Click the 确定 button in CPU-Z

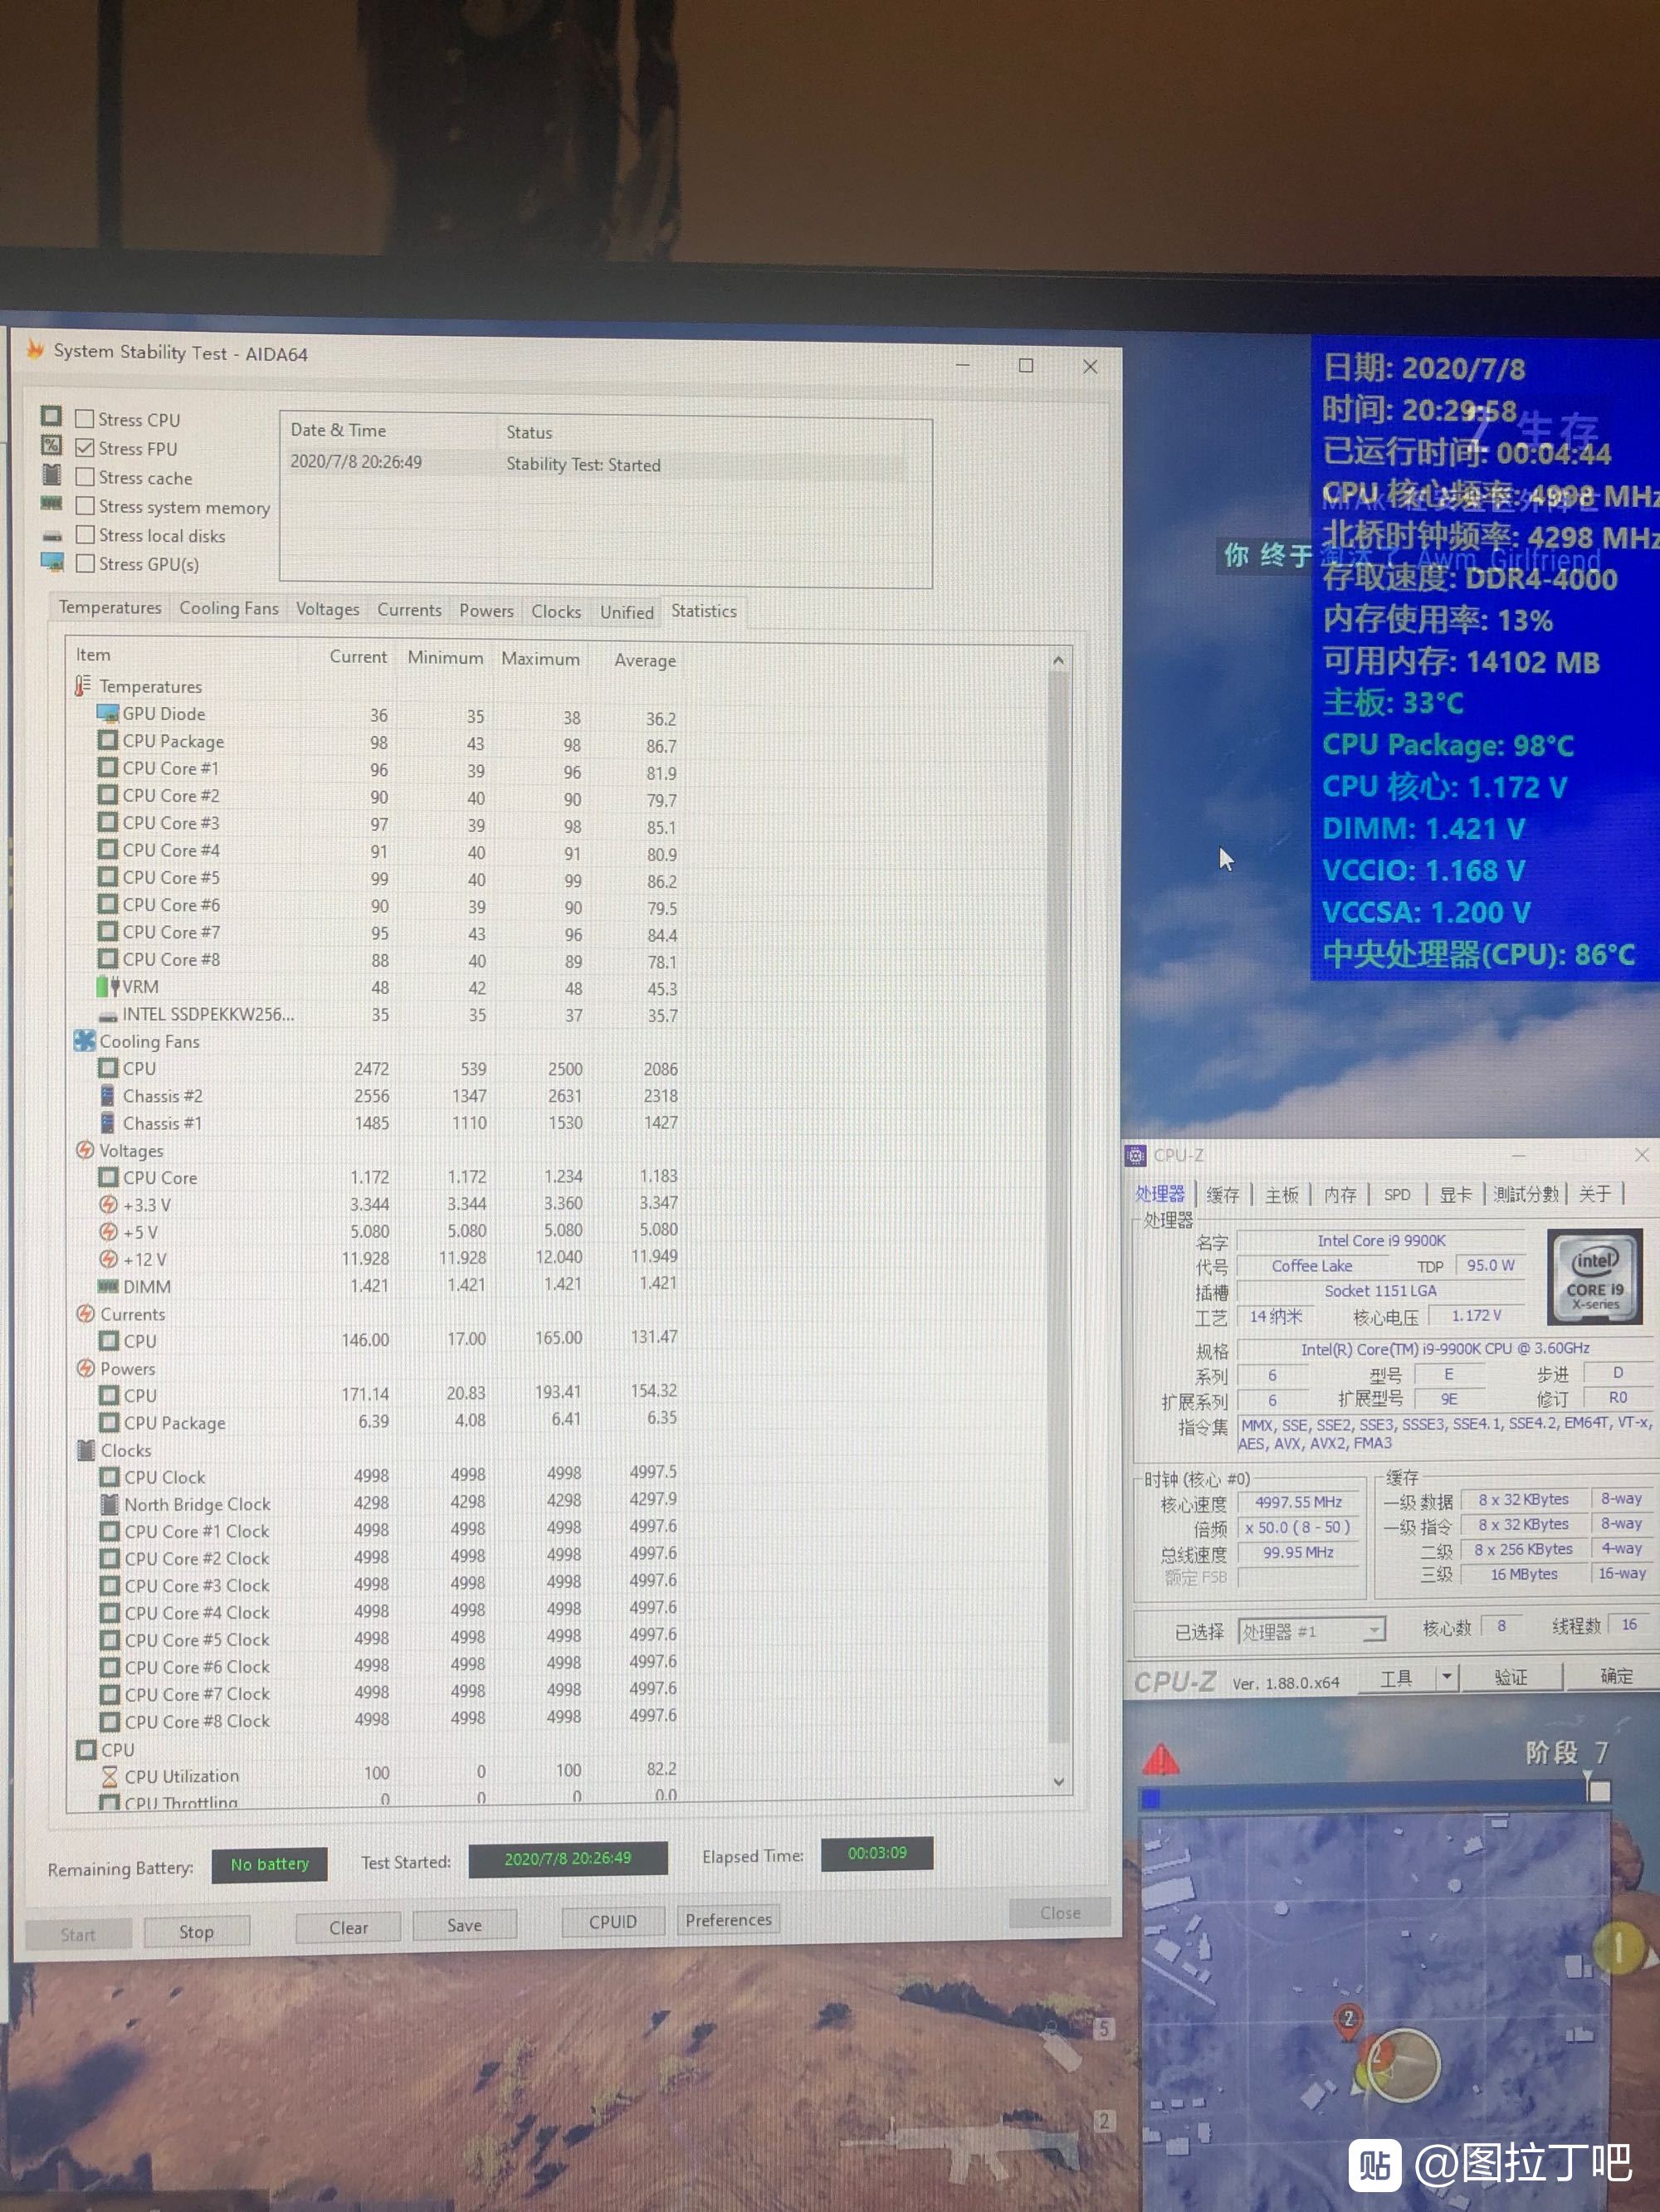1616,1676
